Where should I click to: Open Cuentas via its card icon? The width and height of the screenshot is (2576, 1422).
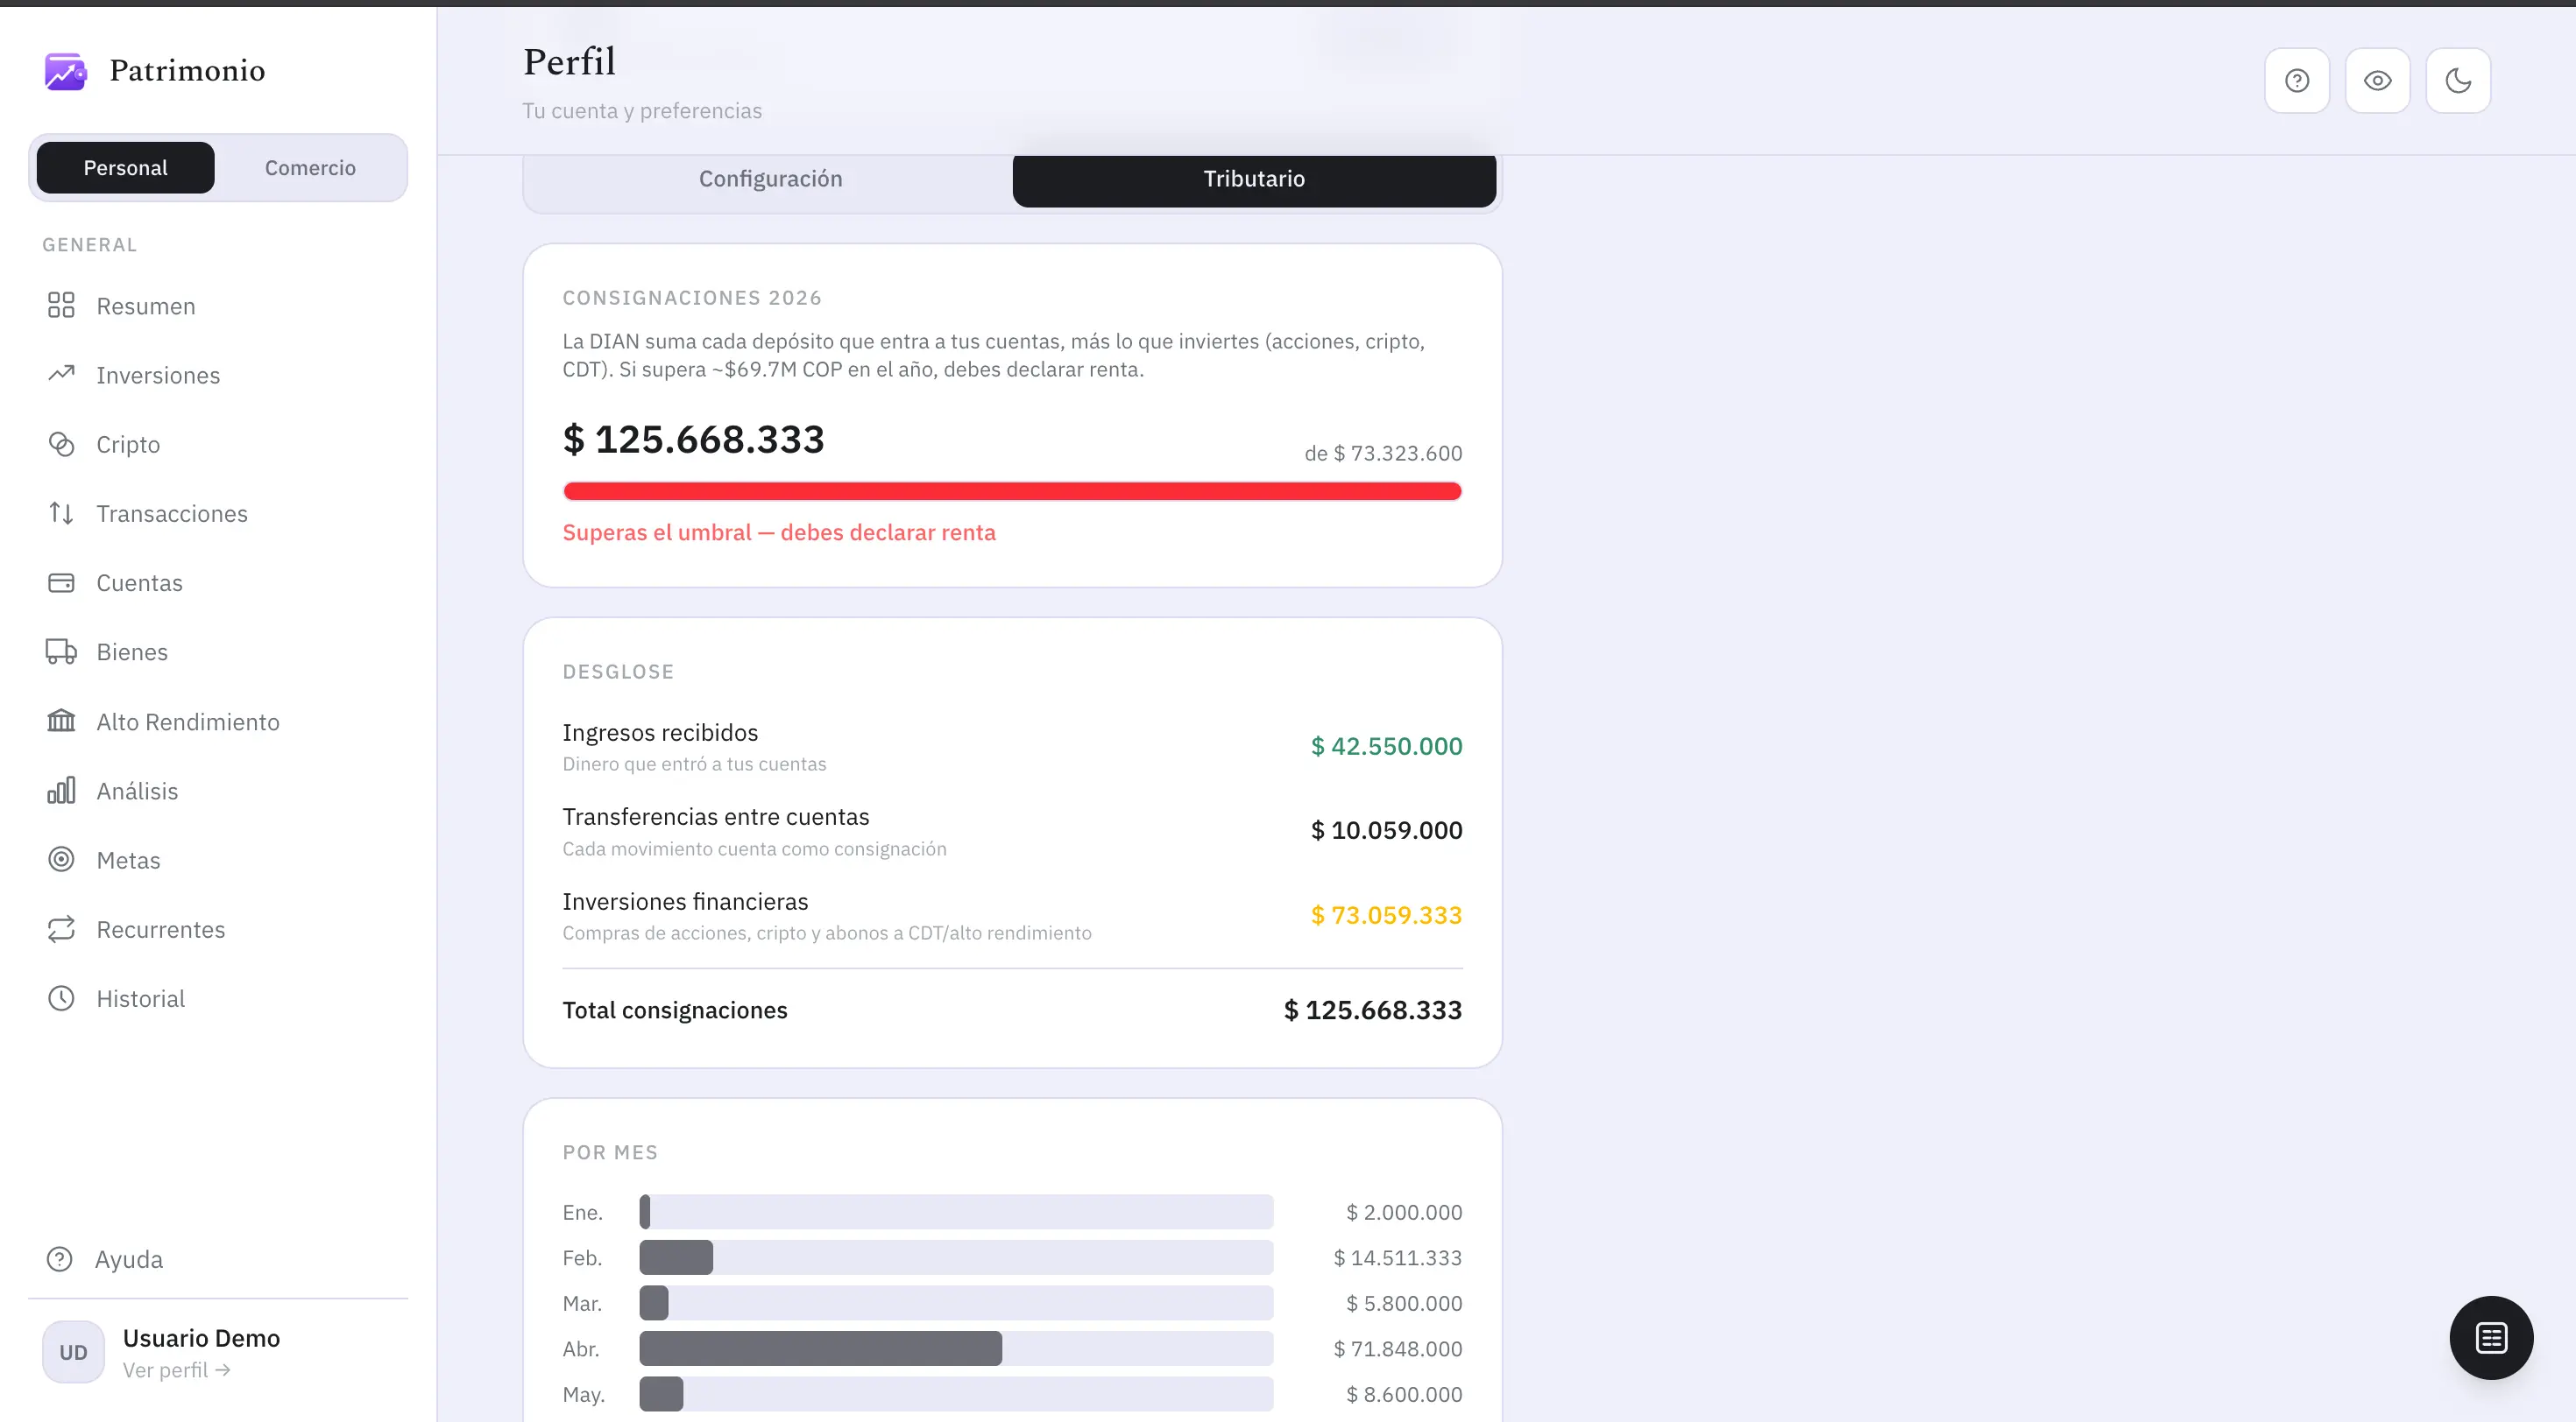click(61, 582)
